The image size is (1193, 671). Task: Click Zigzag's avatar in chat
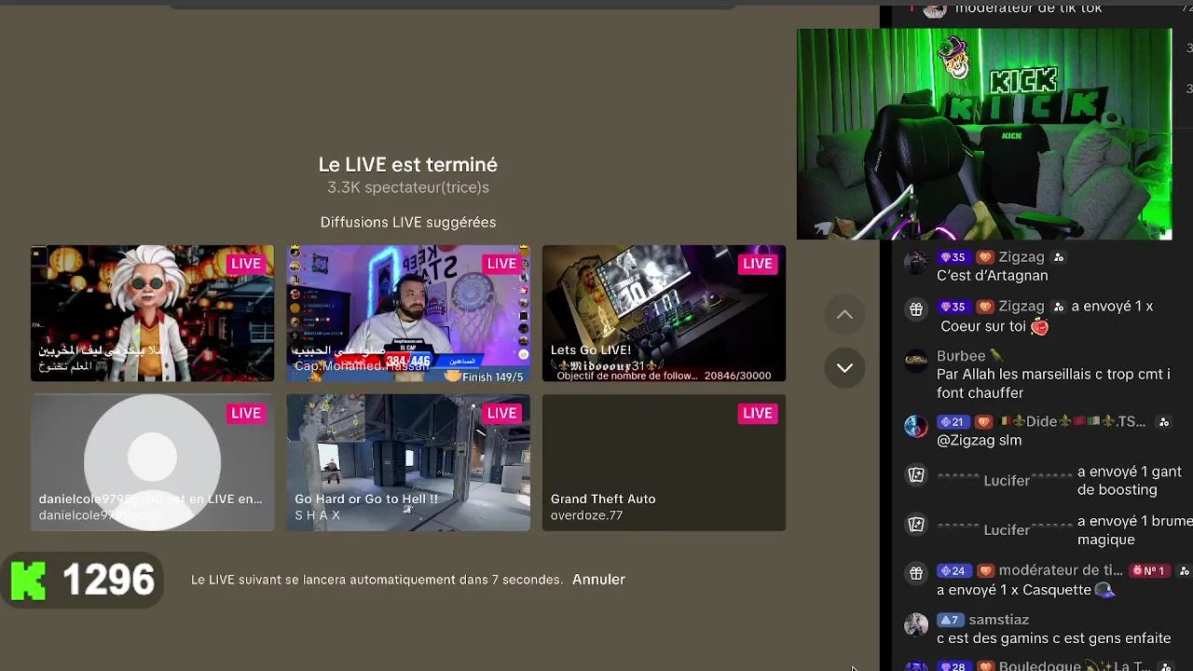[x=916, y=260]
